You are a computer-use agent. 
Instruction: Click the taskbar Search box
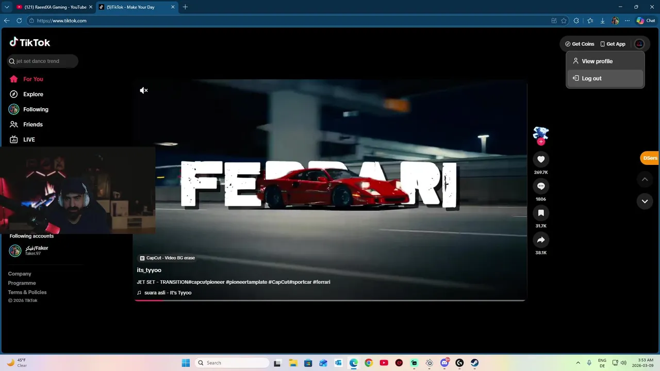232,363
